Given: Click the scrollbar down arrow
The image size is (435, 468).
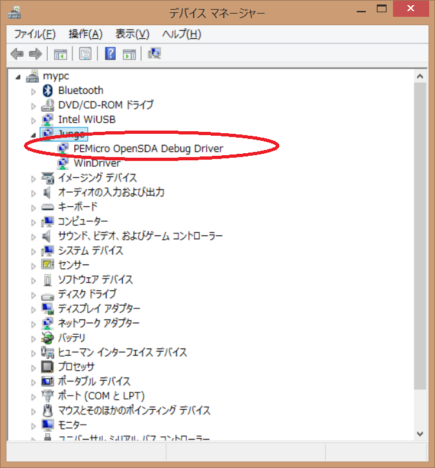Looking at the screenshot, I should (420, 434).
